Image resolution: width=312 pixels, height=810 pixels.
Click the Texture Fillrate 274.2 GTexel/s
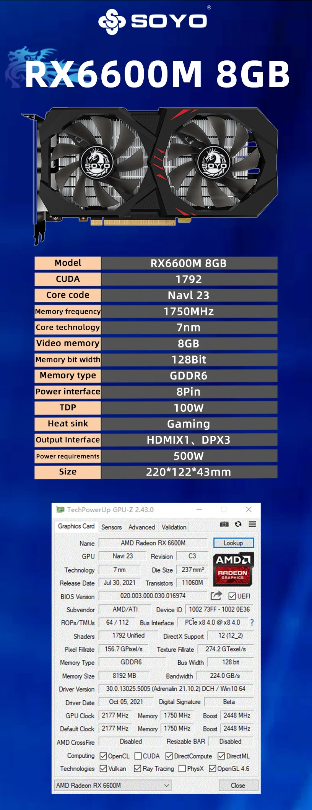(x=226, y=649)
